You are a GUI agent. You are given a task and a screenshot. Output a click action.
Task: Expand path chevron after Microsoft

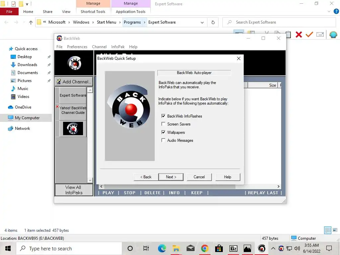tap(69, 22)
